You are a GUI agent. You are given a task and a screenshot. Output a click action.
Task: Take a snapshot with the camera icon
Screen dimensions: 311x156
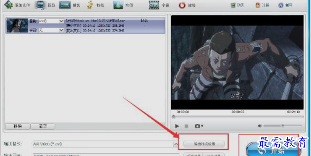[x=198, y=126]
